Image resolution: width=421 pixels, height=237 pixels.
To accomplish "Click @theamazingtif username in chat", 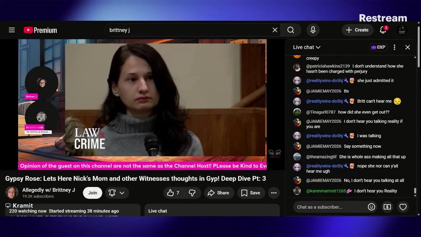I will [321, 157].
